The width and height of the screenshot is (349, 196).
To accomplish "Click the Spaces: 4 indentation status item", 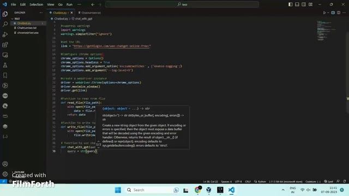I will (x=226, y=181).
